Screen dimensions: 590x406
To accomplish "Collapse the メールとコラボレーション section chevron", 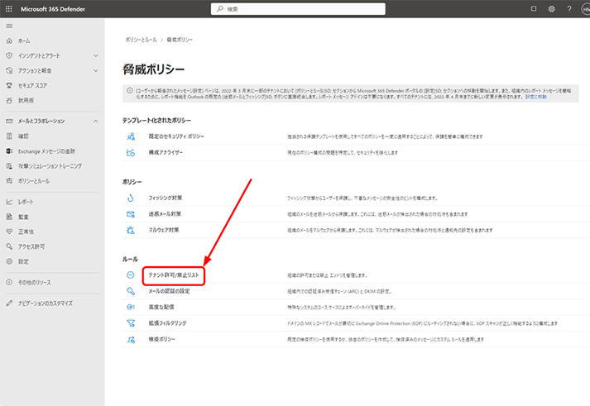I will 95,121.
